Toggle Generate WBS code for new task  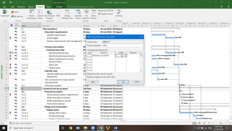pos(88,74)
